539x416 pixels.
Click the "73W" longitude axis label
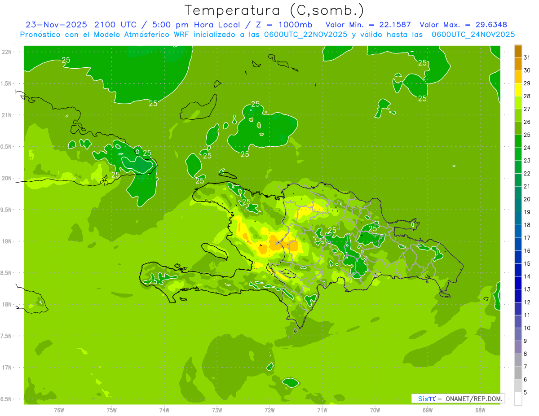(x=217, y=410)
